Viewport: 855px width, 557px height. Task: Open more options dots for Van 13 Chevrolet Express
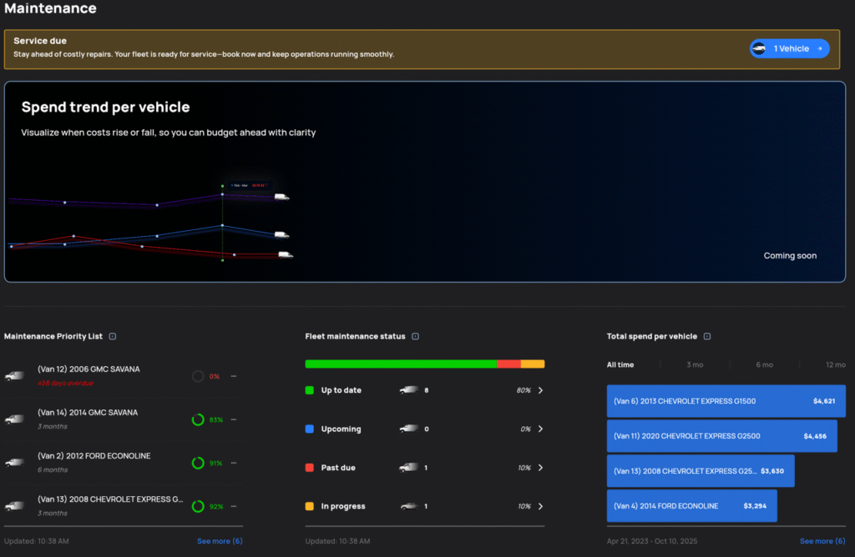point(234,506)
